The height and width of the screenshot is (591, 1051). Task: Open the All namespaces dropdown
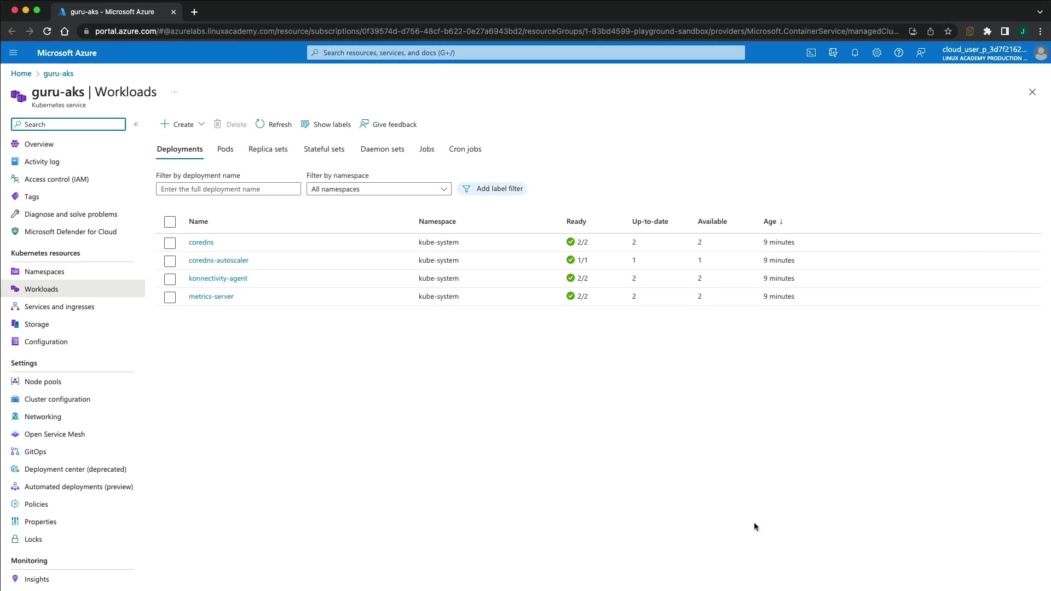[x=379, y=189]
